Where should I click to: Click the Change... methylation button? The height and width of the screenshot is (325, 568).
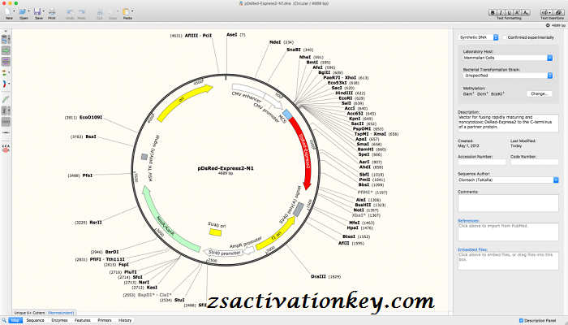click(539, 93)
